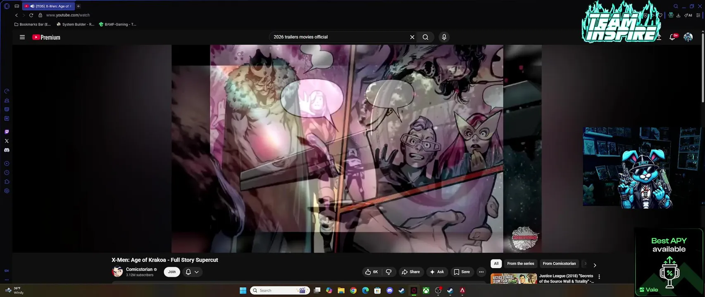
Task: Open the GX Corner gamepad icon
Action: 17,6
